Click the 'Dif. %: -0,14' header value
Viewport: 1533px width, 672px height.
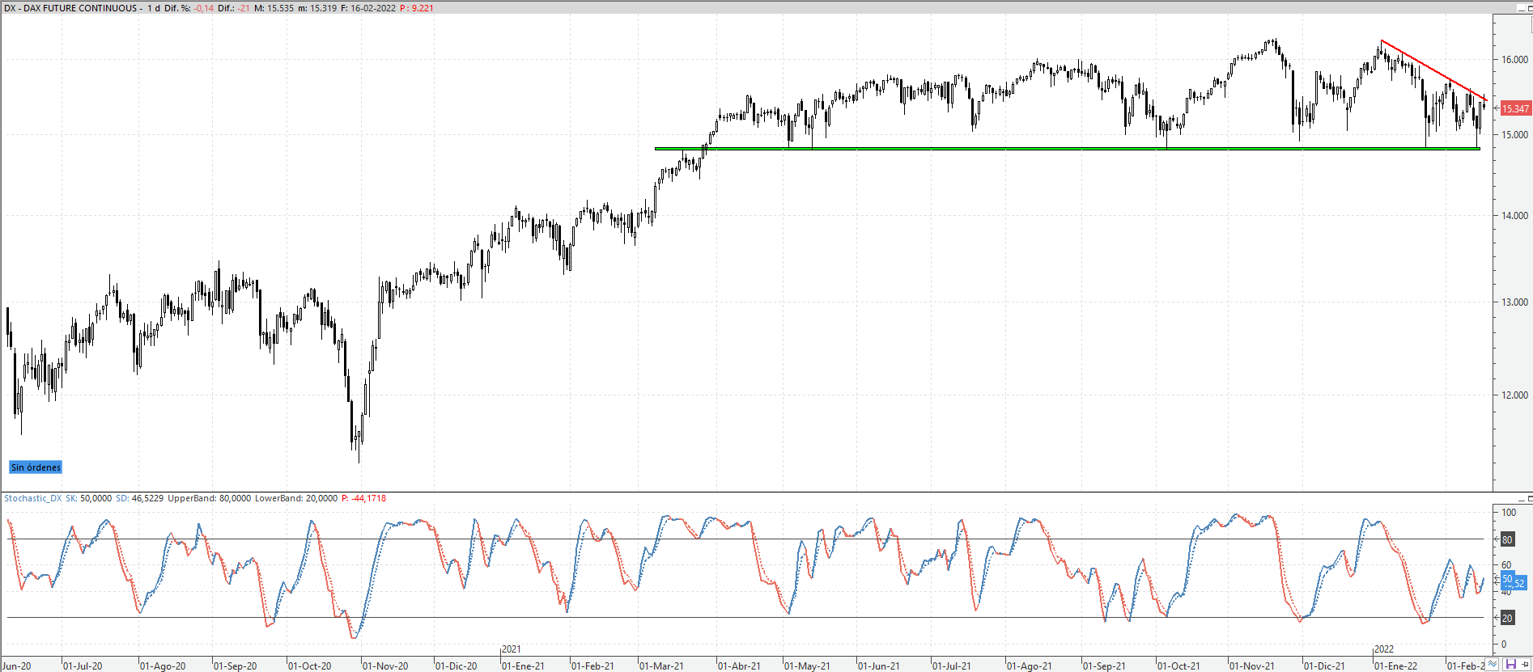[189, 8]
